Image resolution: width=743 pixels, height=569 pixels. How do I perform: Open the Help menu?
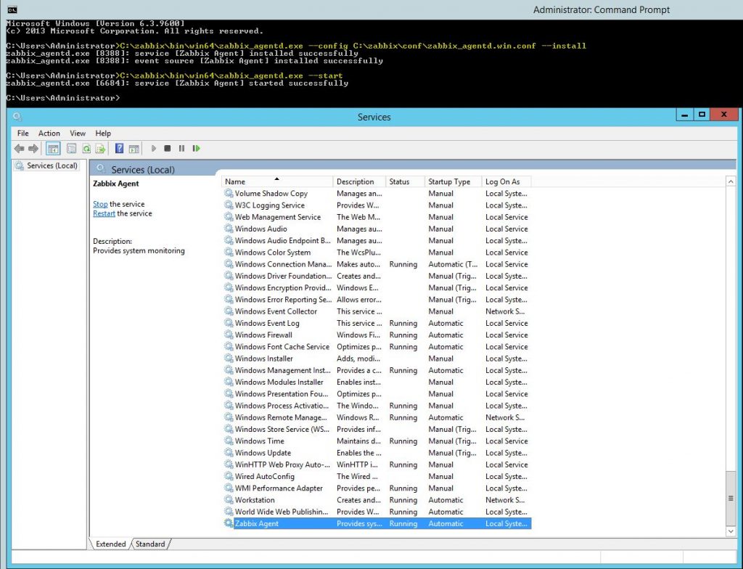coord(103,134)
